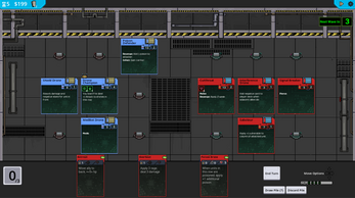Open the settings gear icon

pos(350,4)
